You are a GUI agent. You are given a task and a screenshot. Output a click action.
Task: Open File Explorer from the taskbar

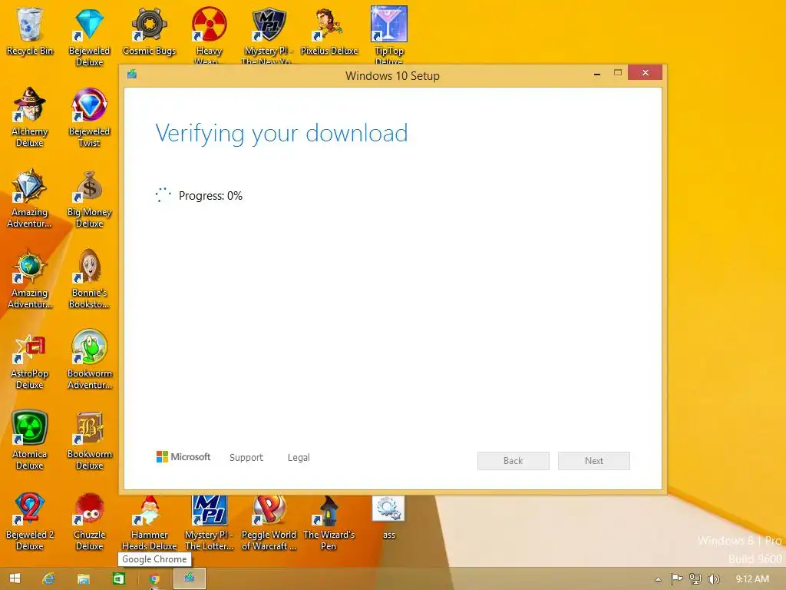pyautogui.click(x=83, y=578)
